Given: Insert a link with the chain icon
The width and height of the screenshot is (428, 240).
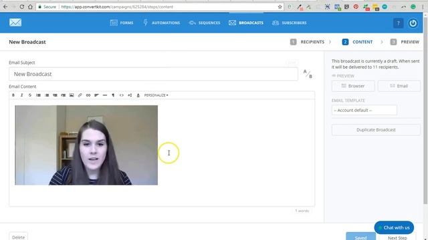Looking at the screenshot, I should pos(80,95).
